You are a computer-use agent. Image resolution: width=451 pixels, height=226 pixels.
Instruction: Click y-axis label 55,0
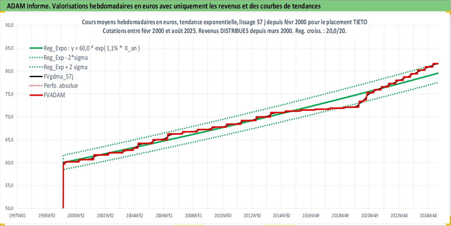click(10, 185)
